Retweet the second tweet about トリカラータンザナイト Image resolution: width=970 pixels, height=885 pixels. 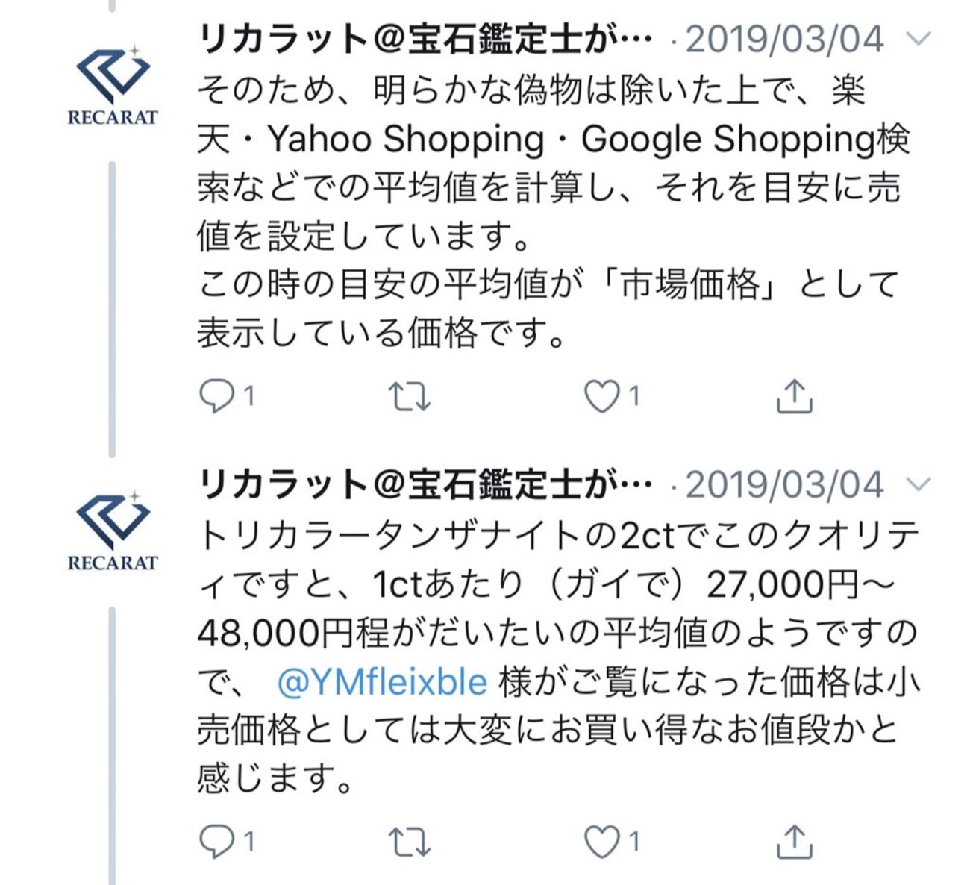410,842
